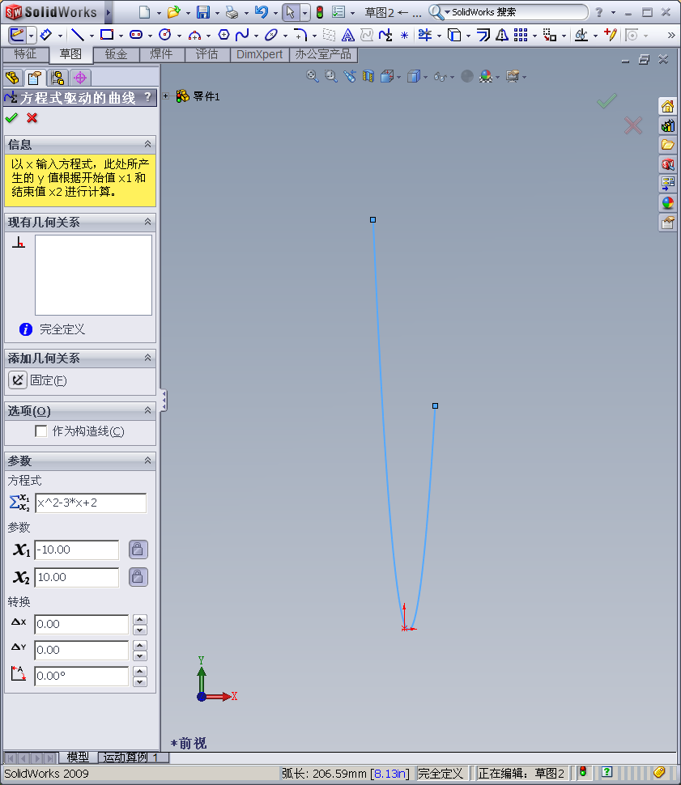Cancel the curve with the red X
This screenshot has height=785, width=681.
click(x=32, y=118)
